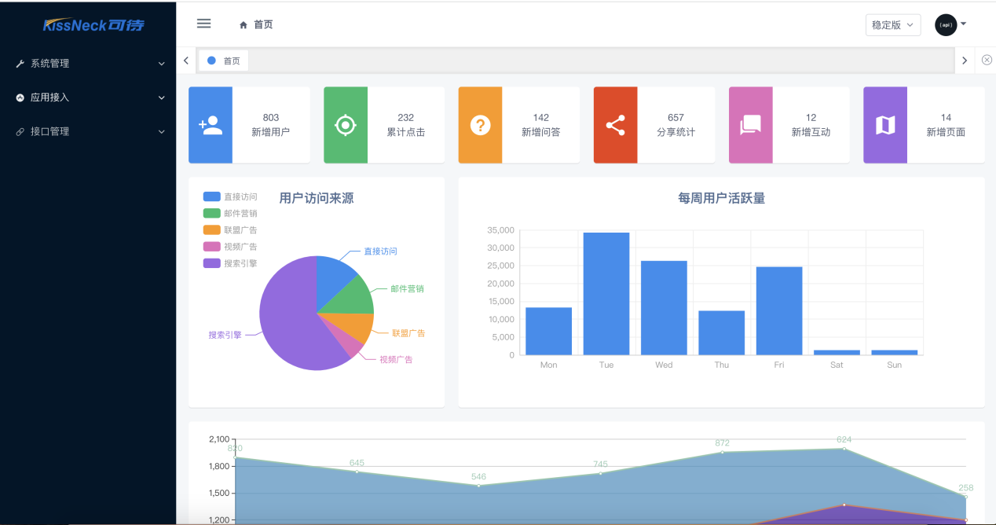Click the 14 新增页面 card

[x=924, y=125]
